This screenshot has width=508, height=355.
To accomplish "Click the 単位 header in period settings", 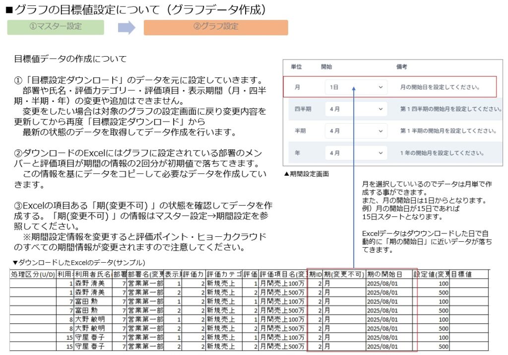I will (x=296, y=67).
